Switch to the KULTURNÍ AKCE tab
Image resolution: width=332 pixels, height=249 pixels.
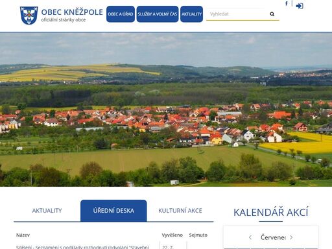180,211
